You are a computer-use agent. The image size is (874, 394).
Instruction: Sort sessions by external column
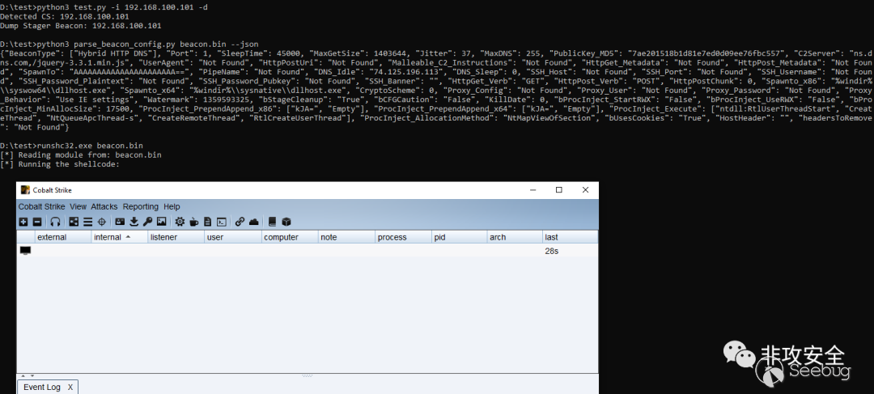[63, 237]
